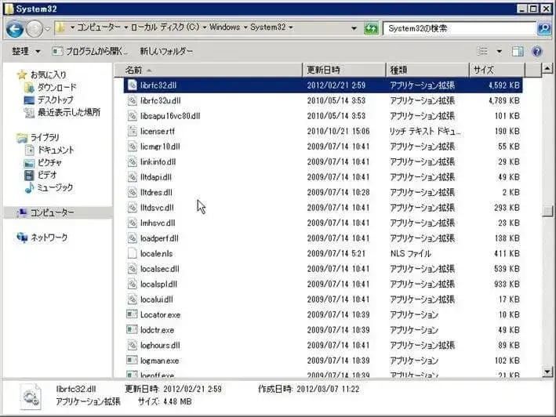Open address bar history dropdown arrow
This screenshot has height=417, width=556.
[x=354, y=28]
